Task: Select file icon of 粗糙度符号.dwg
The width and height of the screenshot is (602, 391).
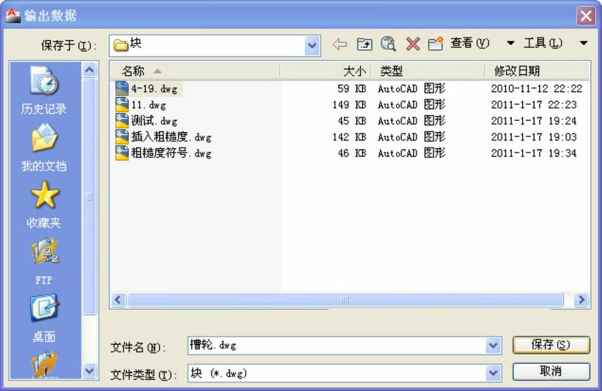Action: pos(122,153)
